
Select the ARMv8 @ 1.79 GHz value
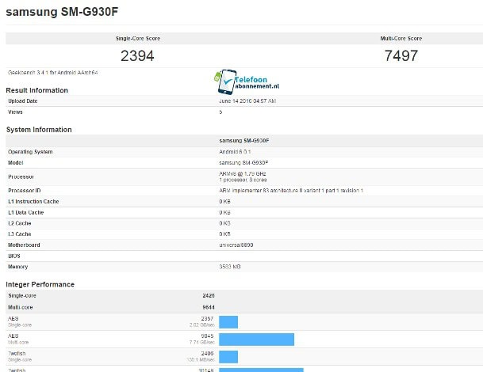[x=243, y=173]
